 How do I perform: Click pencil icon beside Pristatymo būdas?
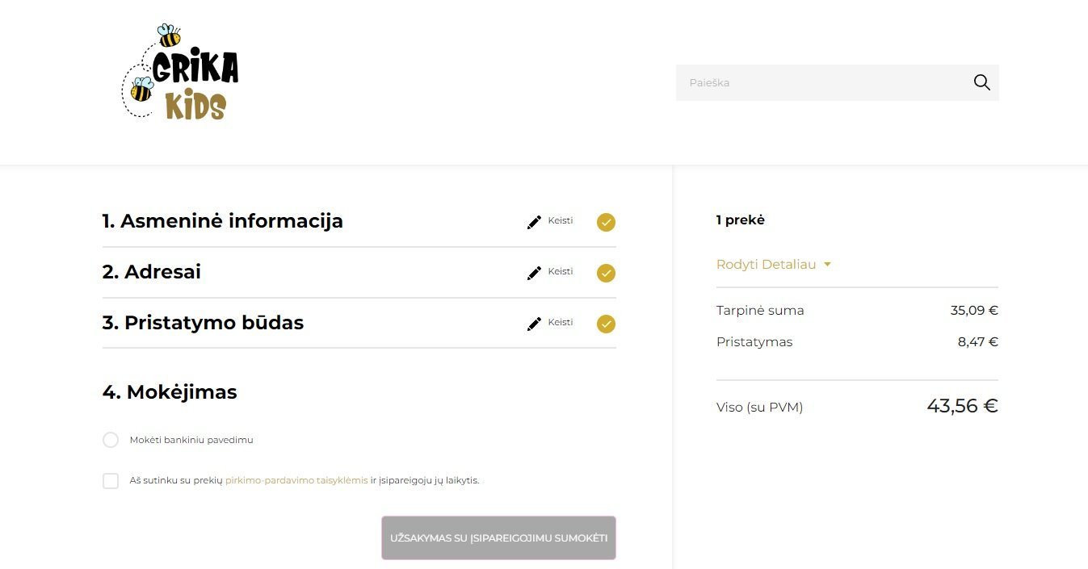pos(534,324)
